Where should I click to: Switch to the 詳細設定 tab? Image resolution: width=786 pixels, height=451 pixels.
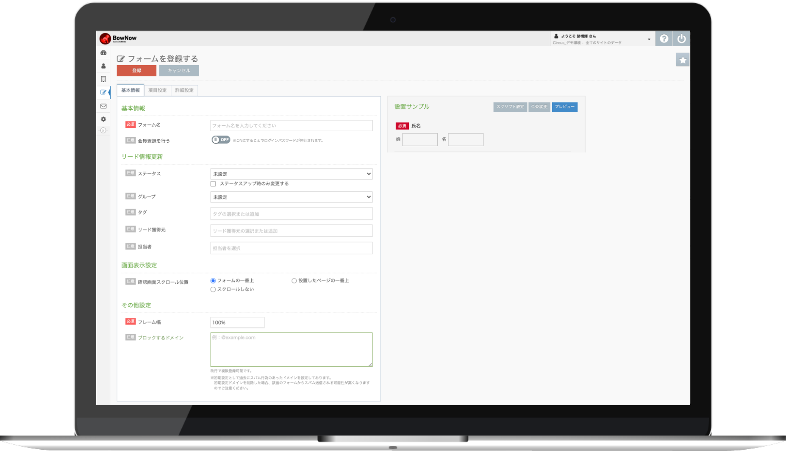(x=184, y=90)
